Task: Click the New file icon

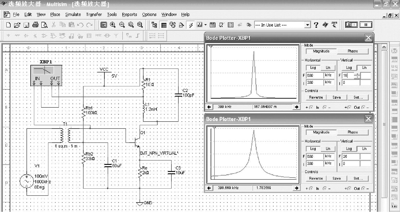Action: [x=8, y=25]
